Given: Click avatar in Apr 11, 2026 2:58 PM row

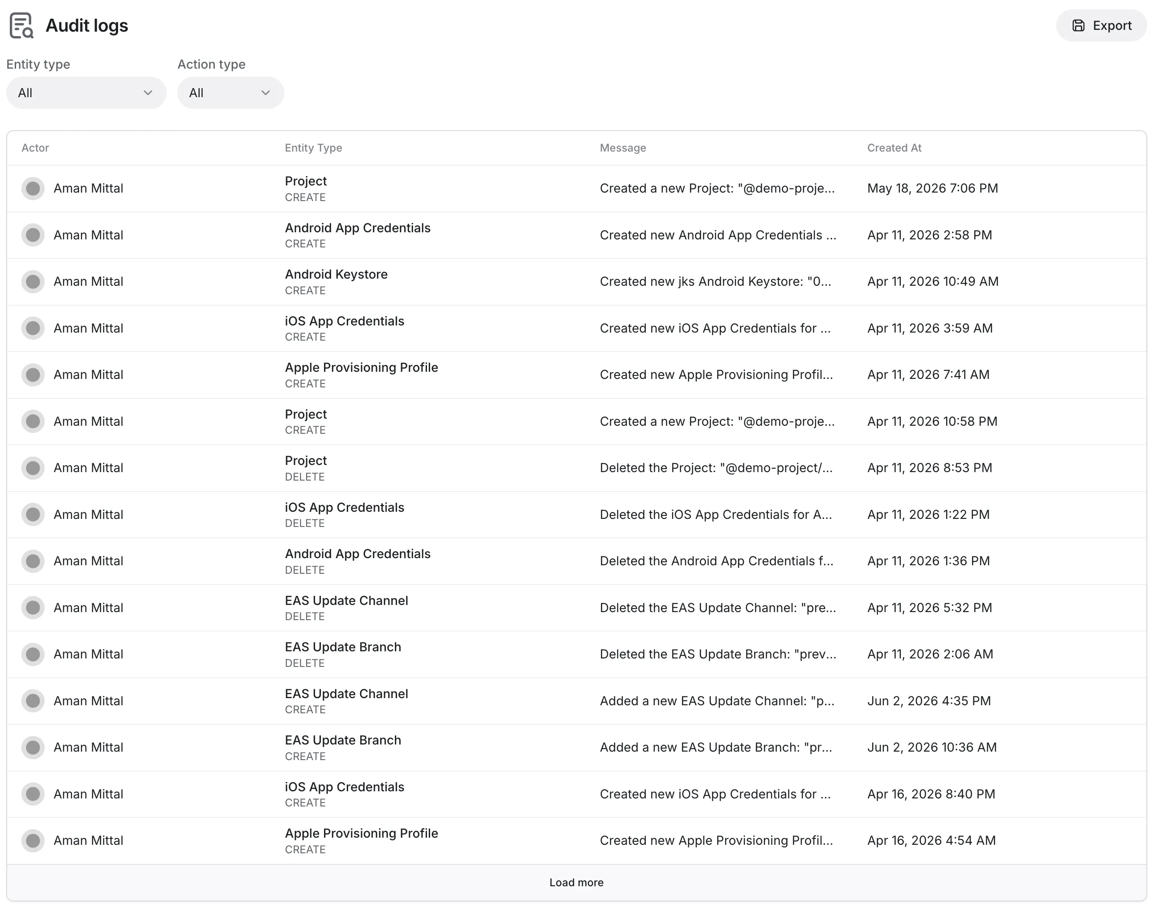Looking at the screenshot, I should click(33, 235).
